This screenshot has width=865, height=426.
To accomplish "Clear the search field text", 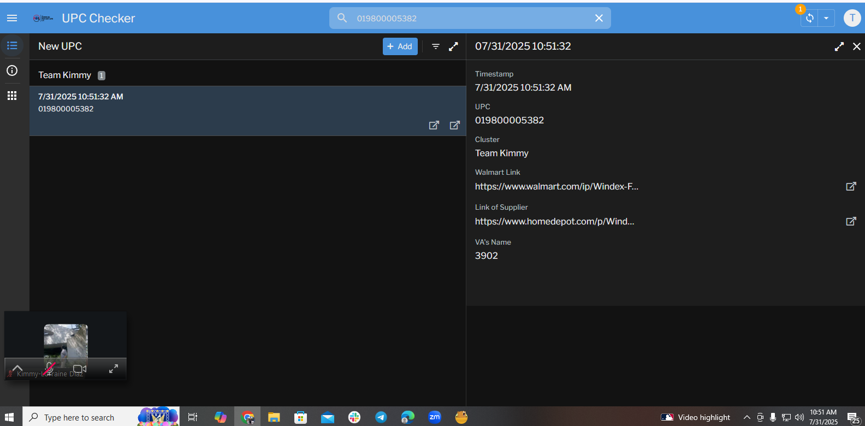I will [599, 18].
